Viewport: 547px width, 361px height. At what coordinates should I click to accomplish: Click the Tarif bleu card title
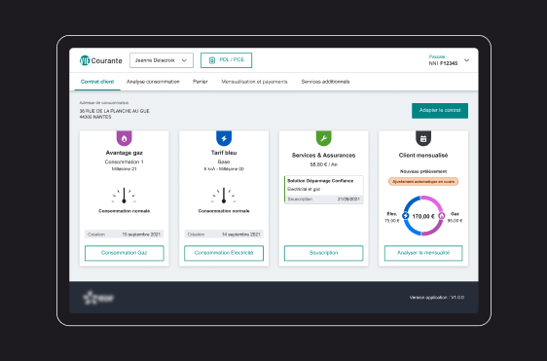coord(224,153)
